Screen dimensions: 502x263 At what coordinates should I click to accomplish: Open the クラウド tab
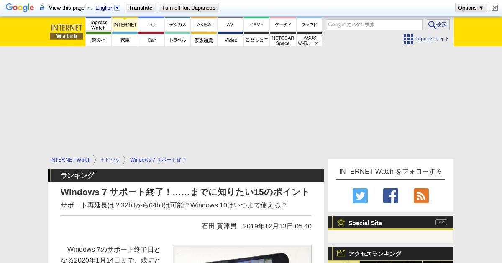coord(309,25)
